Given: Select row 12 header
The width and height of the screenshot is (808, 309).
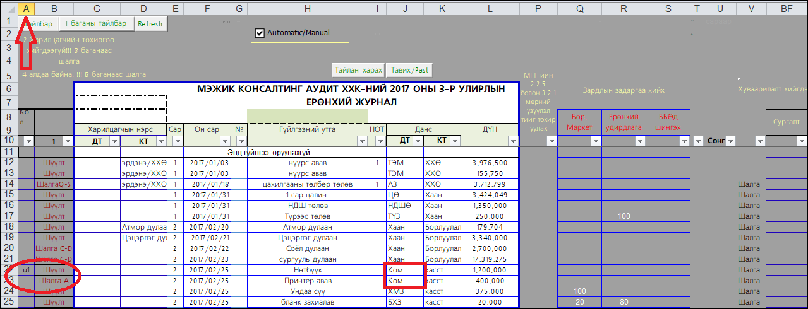Looking at the screenshot, I should coord(9,163).
